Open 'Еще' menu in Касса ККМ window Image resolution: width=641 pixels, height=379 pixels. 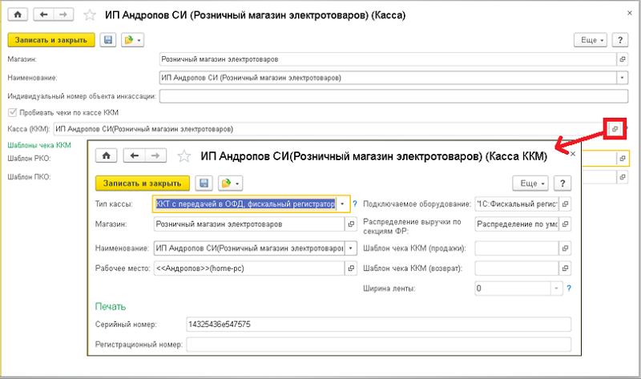[x=530, y=183]
